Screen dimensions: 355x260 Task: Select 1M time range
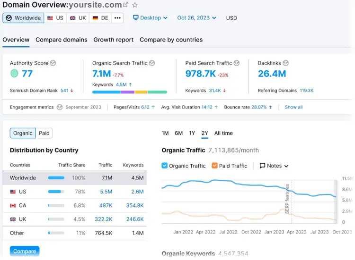coord(165,133)
